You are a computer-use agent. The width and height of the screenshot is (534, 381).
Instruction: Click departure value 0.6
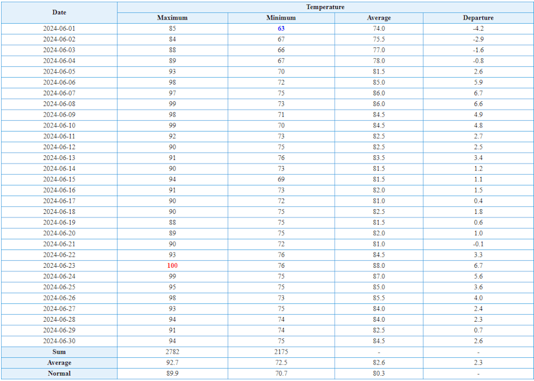[x=478, y=223]
